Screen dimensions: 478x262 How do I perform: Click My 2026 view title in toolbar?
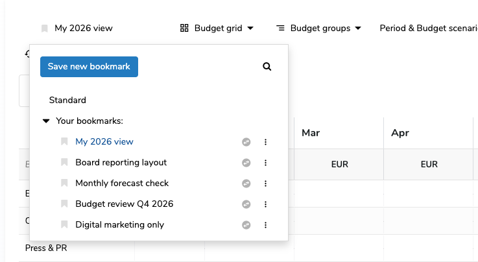point(84,29)
